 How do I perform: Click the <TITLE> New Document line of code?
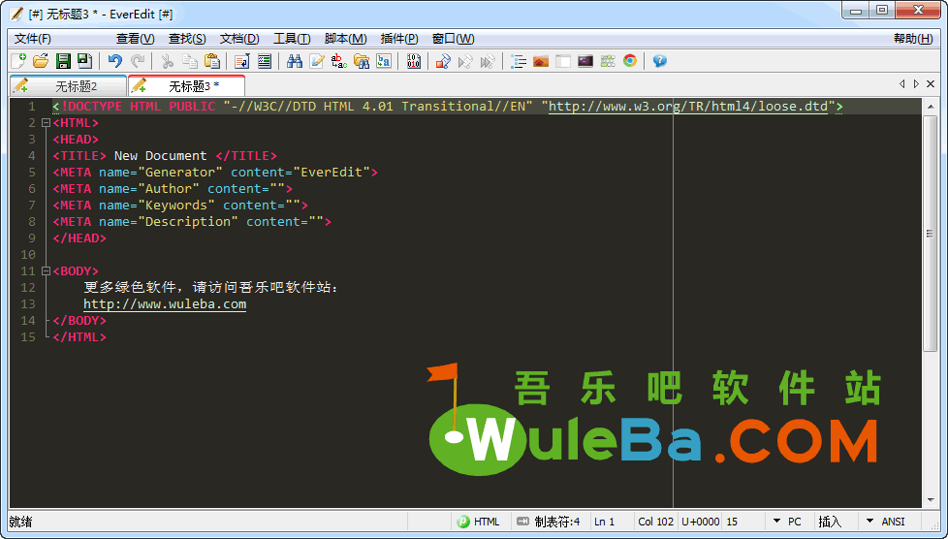[x=165, y=155]
